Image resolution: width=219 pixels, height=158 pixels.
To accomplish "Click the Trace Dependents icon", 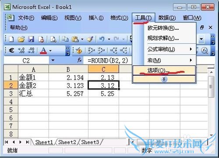I will 113,50.
